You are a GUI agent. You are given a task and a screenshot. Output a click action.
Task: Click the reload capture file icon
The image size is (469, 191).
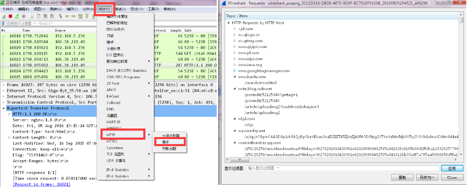52,16
